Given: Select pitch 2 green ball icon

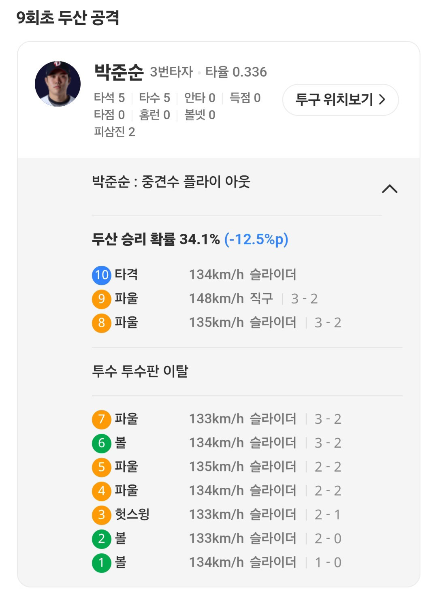Looking at the screenshot, I should click(x=101, y=539).
